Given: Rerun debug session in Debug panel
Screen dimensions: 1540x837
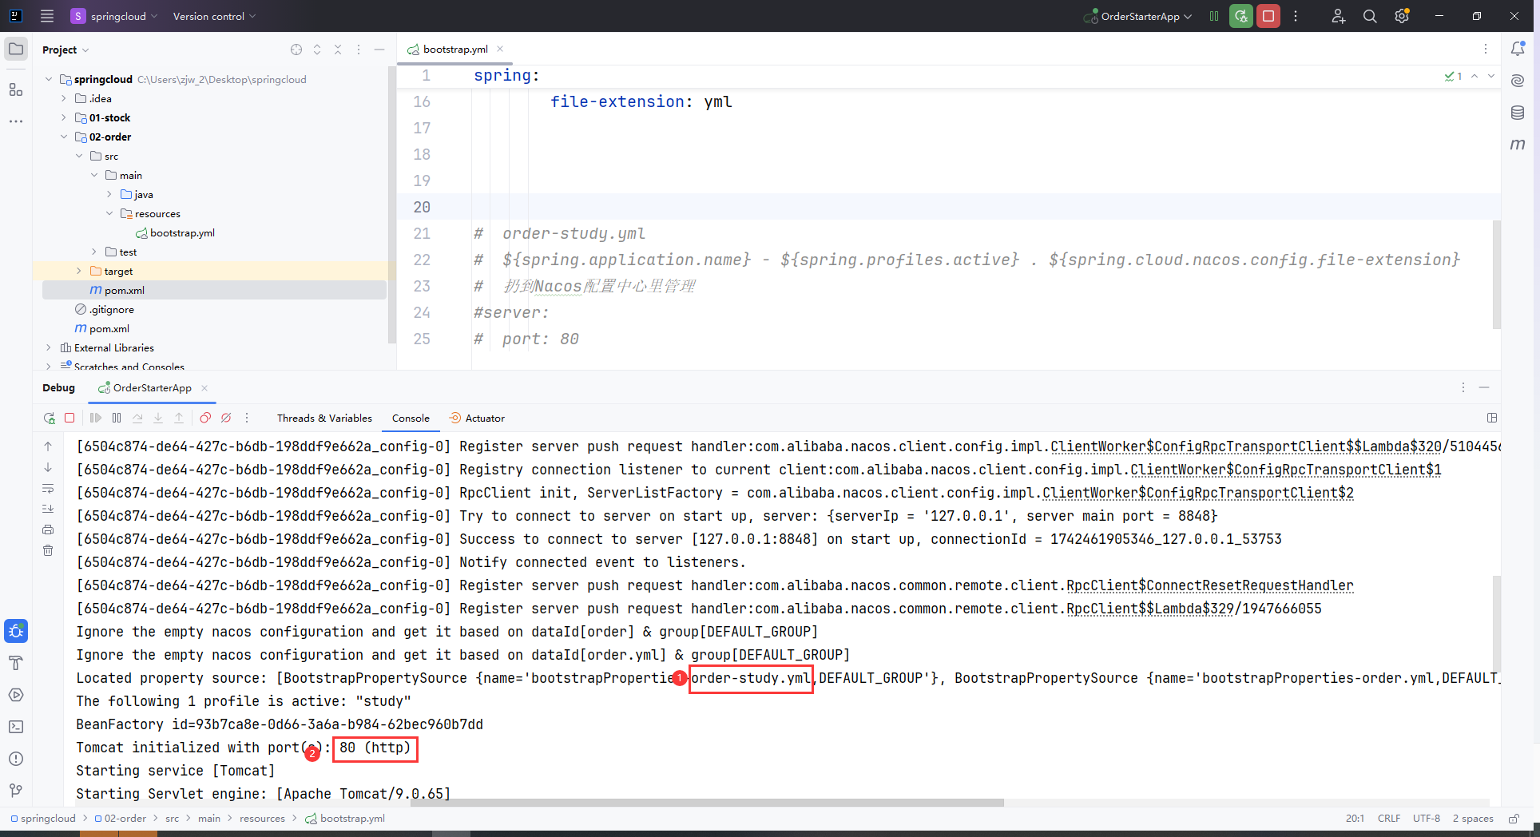Looking at the screenshot, I should 49,418.
